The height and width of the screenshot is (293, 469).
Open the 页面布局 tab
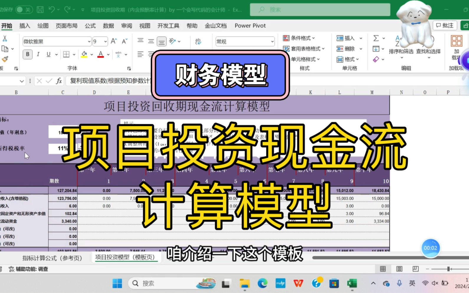(67, 26)
